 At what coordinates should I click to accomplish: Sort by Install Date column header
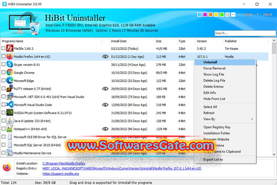point(119,41)
